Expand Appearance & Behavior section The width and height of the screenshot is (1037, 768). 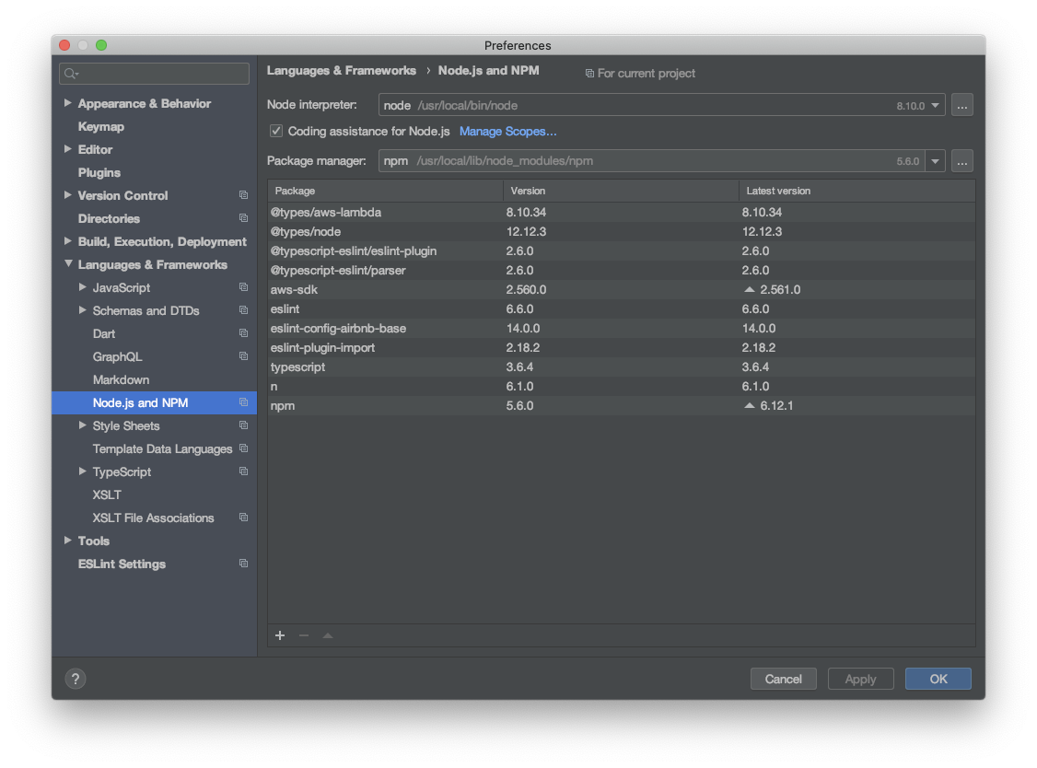[67, 103]
